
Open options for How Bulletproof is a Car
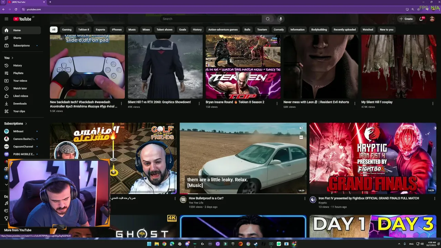(305, 199)
